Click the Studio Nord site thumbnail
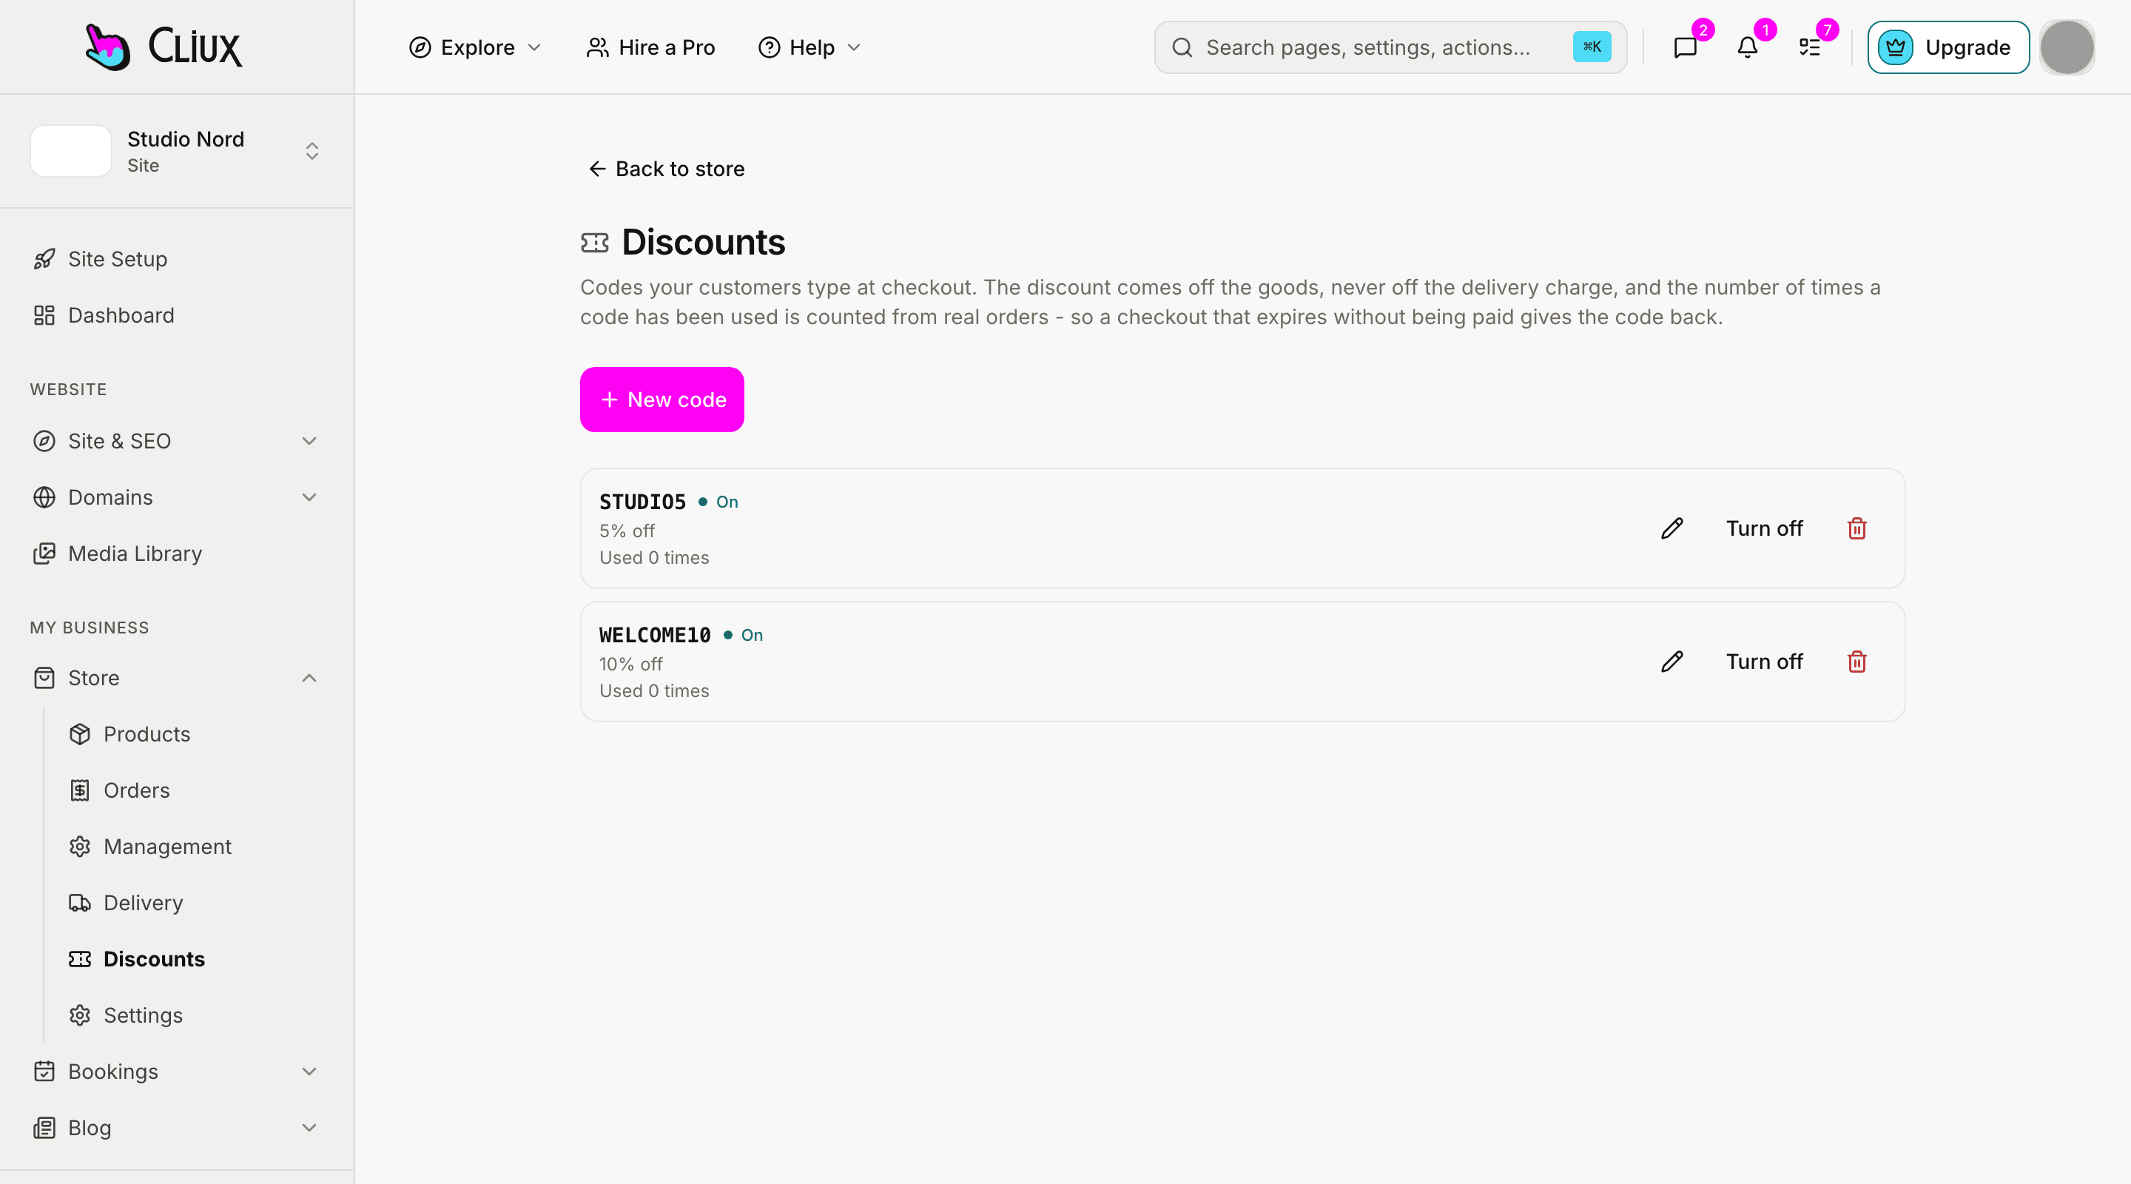This screenshot has width=2131, height=1184. pos(71,152)
